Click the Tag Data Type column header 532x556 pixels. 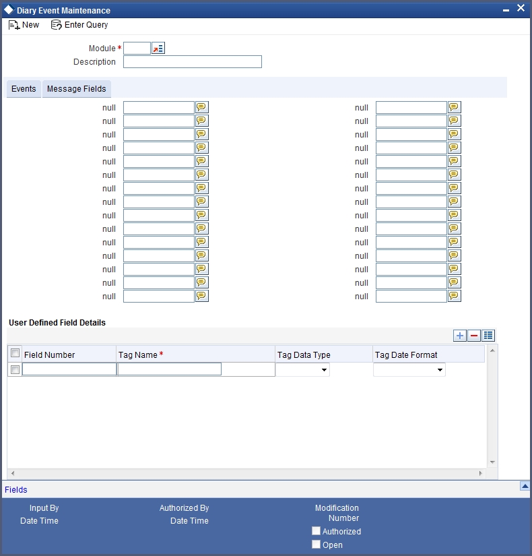click(324, 354)
